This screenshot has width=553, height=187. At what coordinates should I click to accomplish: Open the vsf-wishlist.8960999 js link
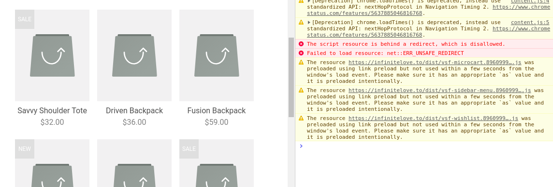point(434,118)
